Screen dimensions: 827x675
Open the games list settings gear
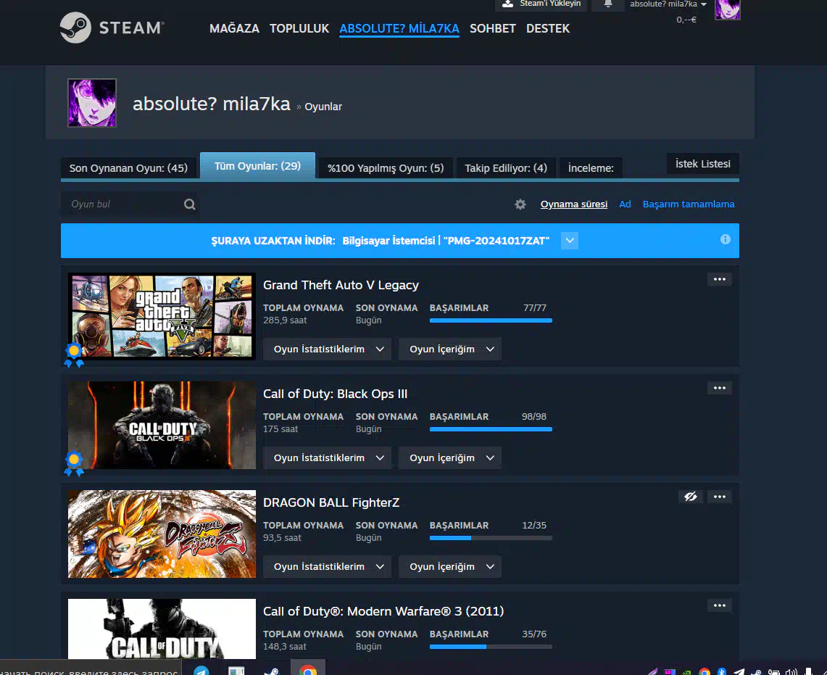[520, 204]
